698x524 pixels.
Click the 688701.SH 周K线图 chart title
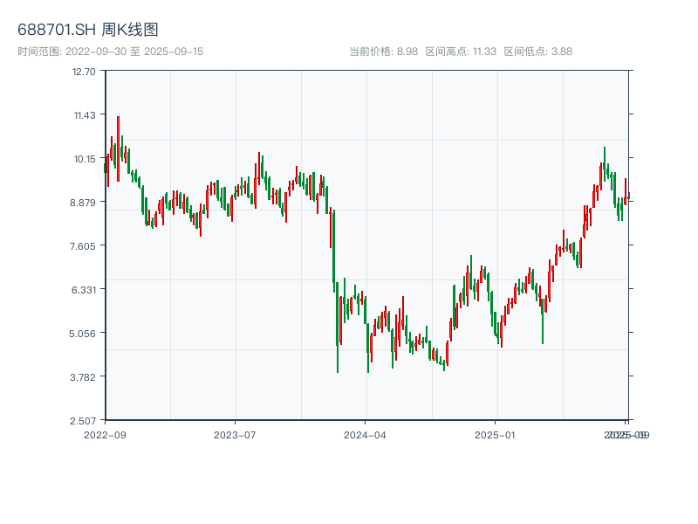pos(88,31)
